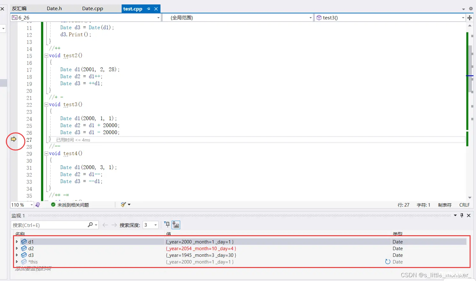Click the editor vertical scrollbar thumb
The width and height of the screenshot is (476, 281).
(x=471, y=69)
